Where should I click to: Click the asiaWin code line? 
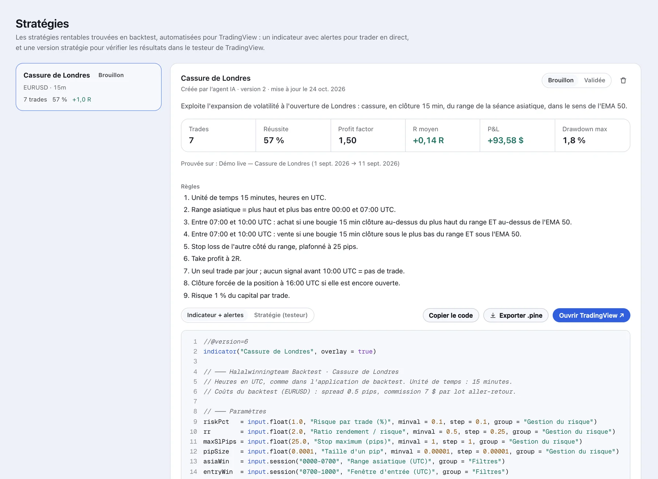354,461
